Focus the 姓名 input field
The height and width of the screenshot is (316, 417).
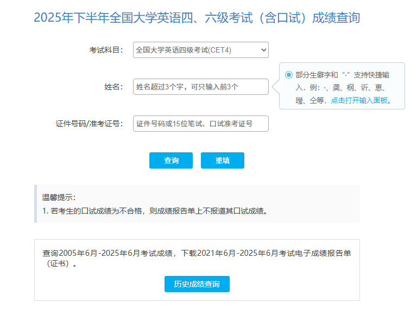click(x=200, y=87)
